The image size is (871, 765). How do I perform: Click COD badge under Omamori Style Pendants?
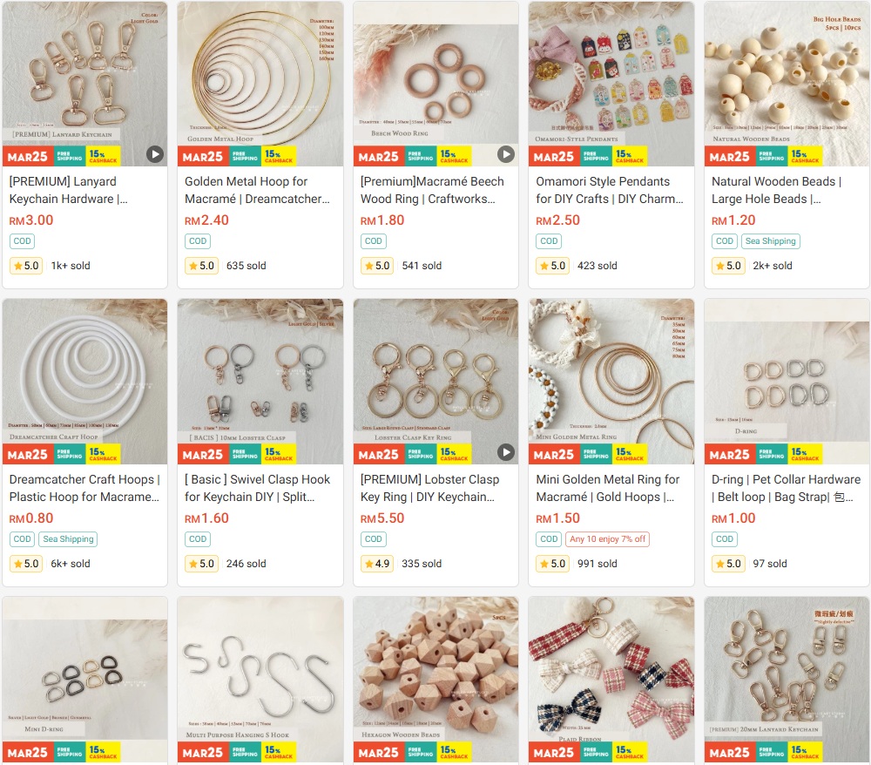(549, 241)
